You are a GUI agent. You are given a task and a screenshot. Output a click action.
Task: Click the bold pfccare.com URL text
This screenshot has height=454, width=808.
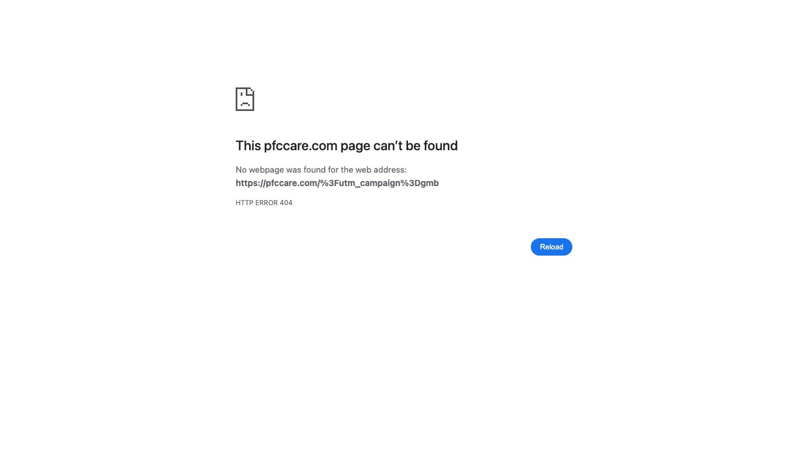(337, 183)
